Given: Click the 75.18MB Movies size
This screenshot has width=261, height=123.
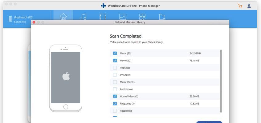Looking at the screenshot, I should click(x=194, y=61).
